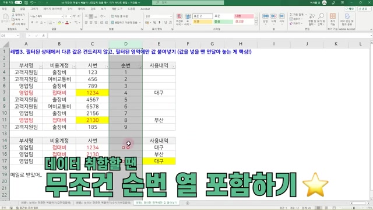Click the Comma Style icon
373x210 pixels.
159,23
